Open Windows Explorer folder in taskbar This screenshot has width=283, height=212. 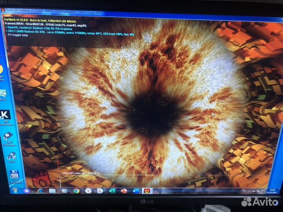pos(52,191)
